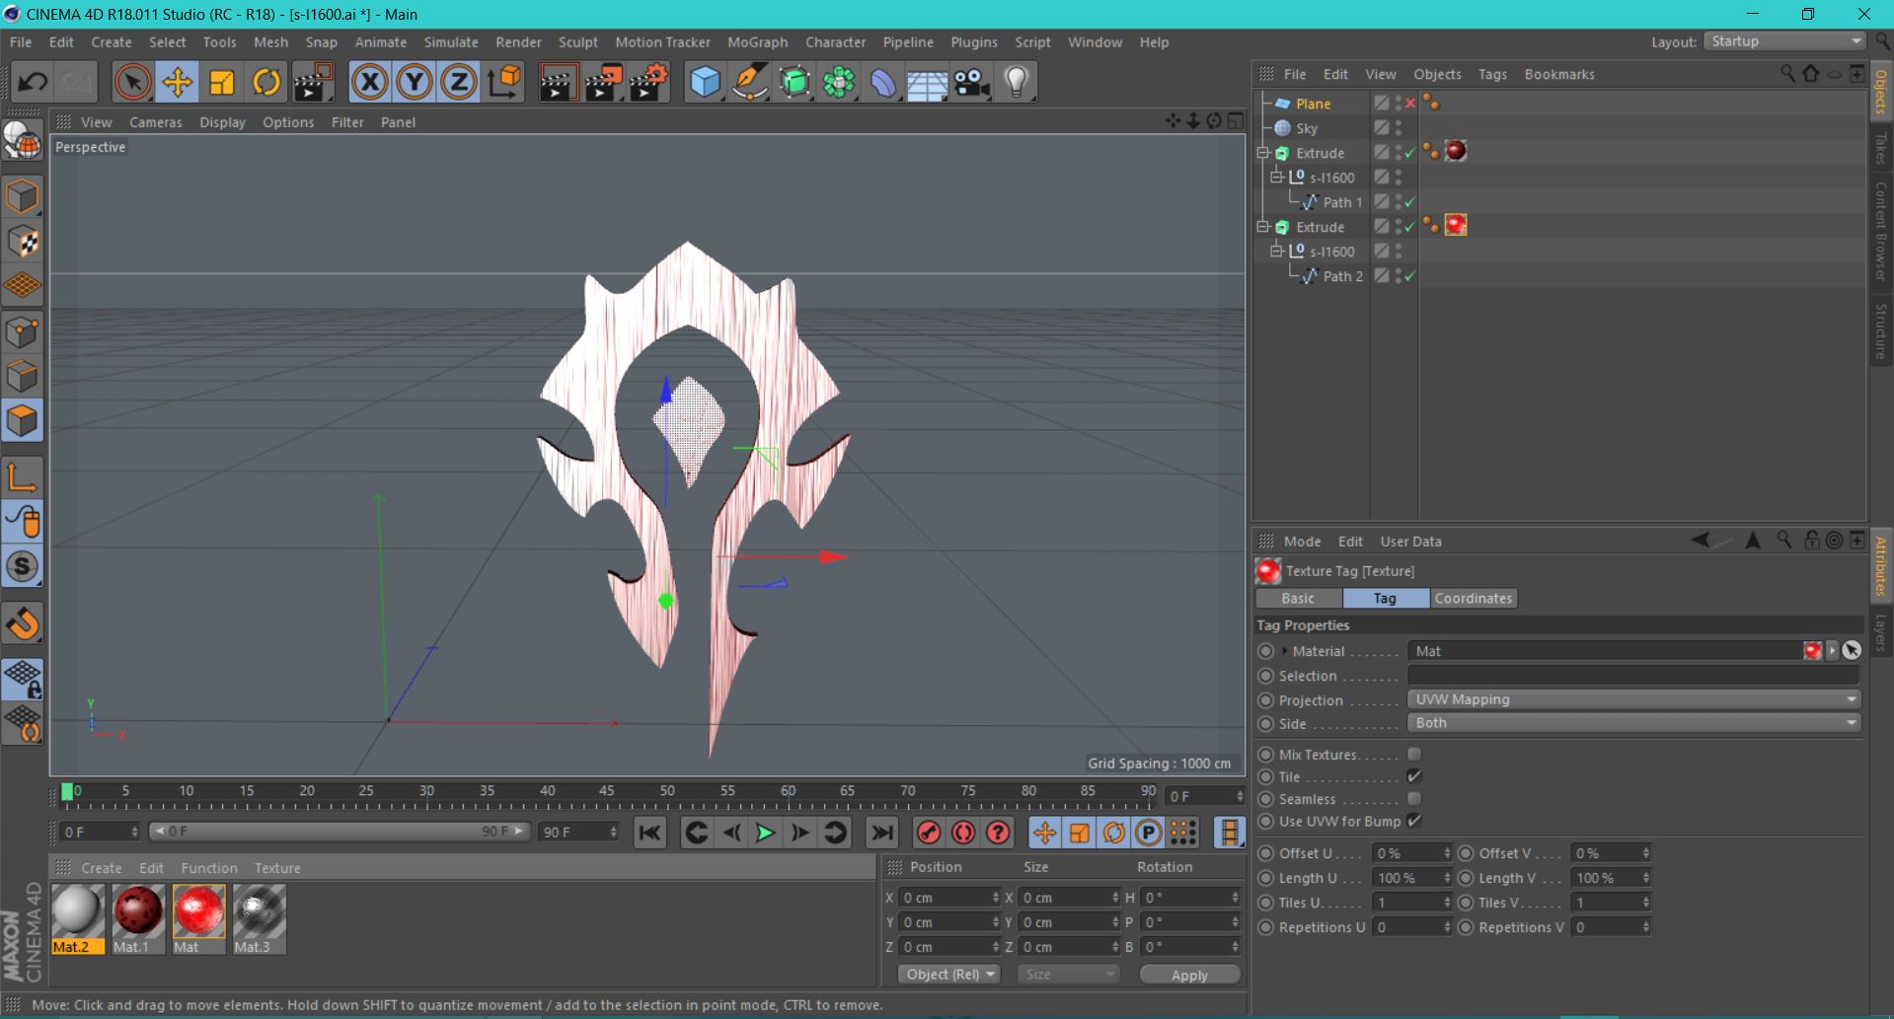Select the Sky object in Object Manager

[x=1307, y=128]
